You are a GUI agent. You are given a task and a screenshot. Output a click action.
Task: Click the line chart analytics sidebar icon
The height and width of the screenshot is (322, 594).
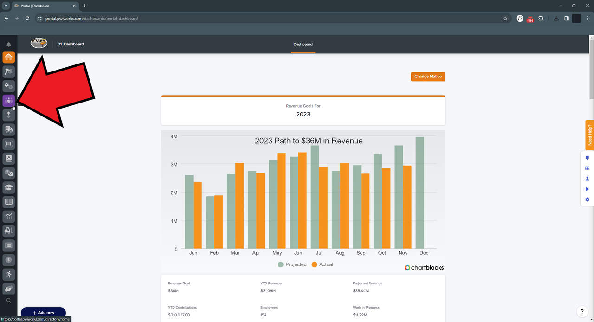8,216
